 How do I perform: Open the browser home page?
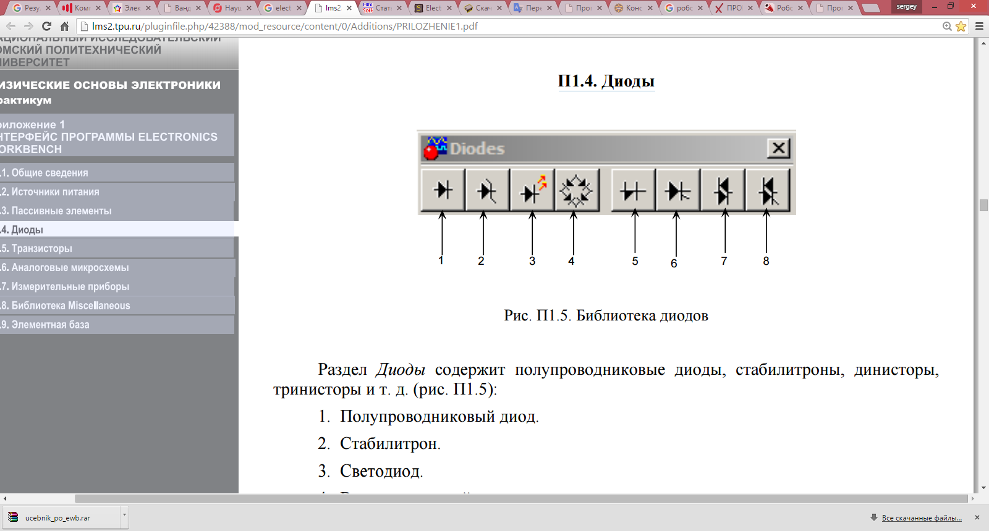(x=64, y=27)
